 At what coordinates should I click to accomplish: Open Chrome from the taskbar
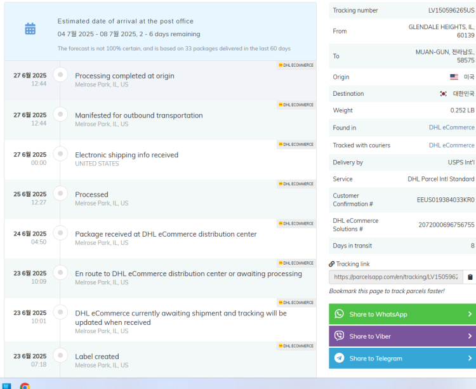pyautogui.click(x=25, y=386)
